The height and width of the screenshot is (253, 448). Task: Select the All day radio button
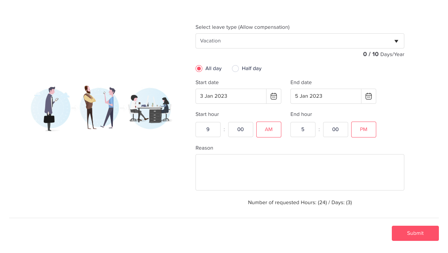(x=199, y=69)
